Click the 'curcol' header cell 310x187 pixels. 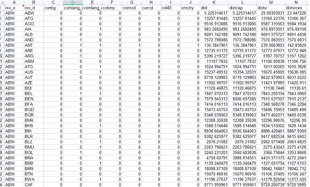151,8
